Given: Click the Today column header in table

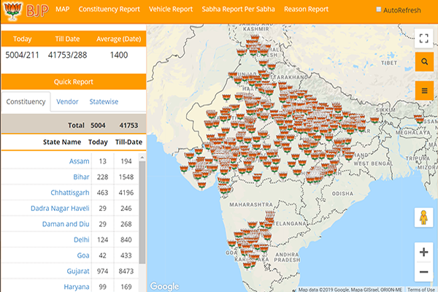Looking at the screenshot, I should click(98, 142).
